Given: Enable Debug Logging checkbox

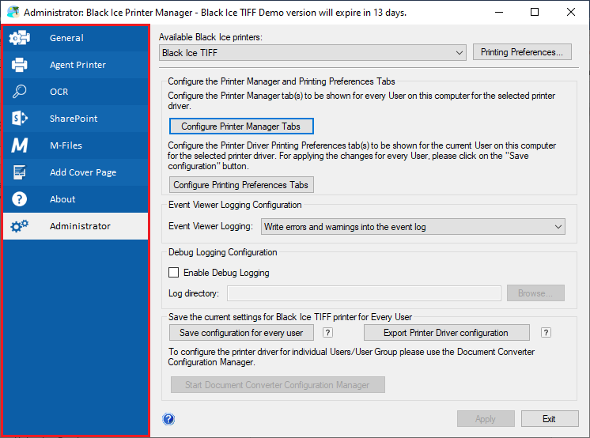Looking at the screenshot, I should [173, 273].
